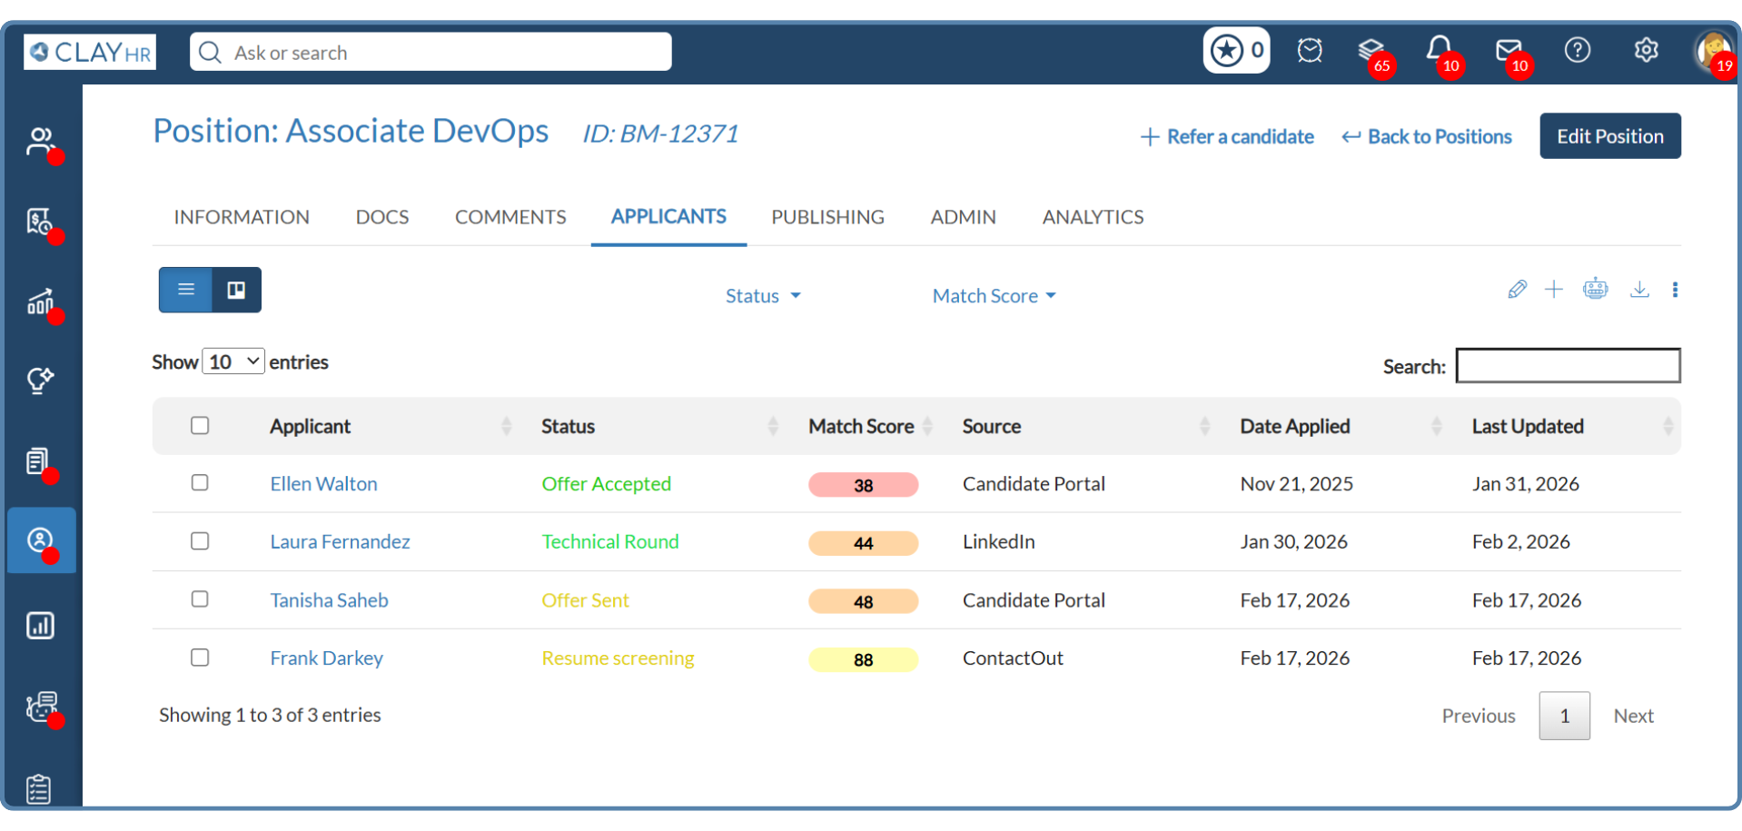
Task: Open the alarm clock reminders icon
Action: pos(1309,50)
